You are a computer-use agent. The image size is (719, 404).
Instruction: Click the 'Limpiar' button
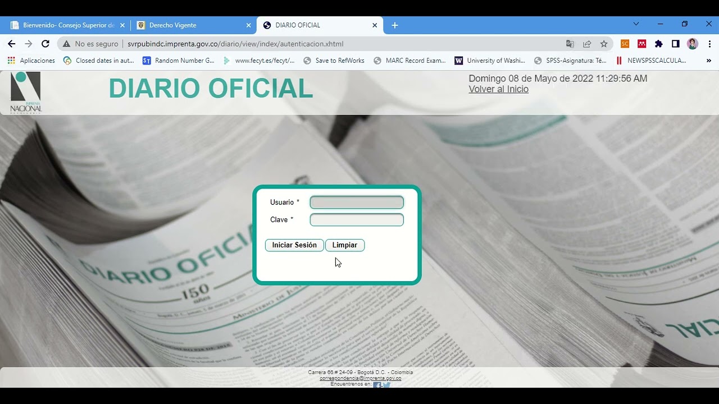click(345, 245)
